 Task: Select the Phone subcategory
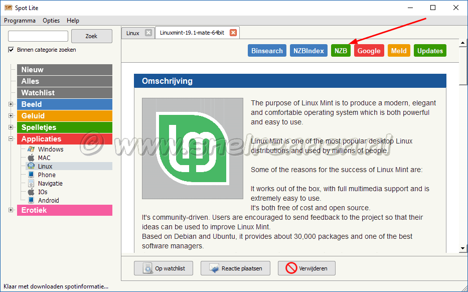point(47,175)
